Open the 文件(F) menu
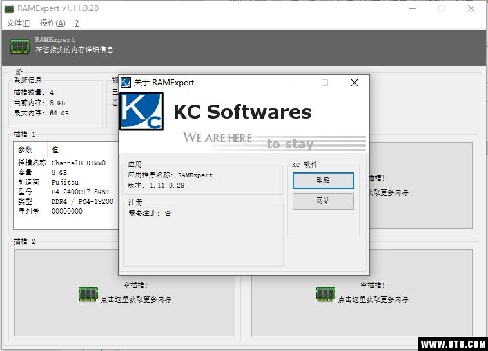488x351 pixels. tap(18, 23)
